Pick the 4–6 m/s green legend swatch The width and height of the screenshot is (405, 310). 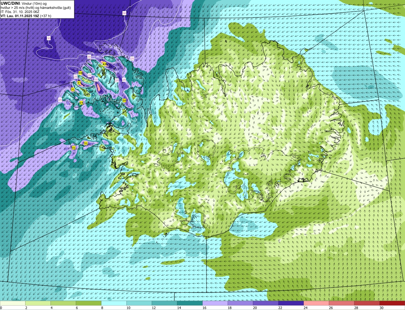click(x=63, y=303)
